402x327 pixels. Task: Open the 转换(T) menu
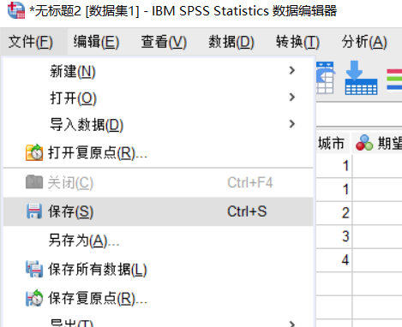297,42
